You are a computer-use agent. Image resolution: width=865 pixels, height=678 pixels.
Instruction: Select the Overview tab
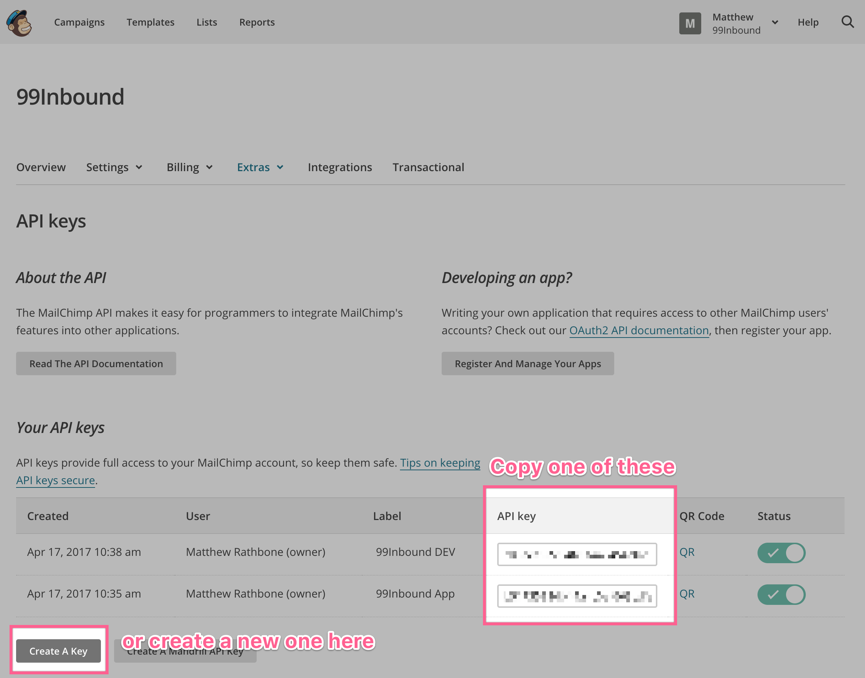pos(41,167)
